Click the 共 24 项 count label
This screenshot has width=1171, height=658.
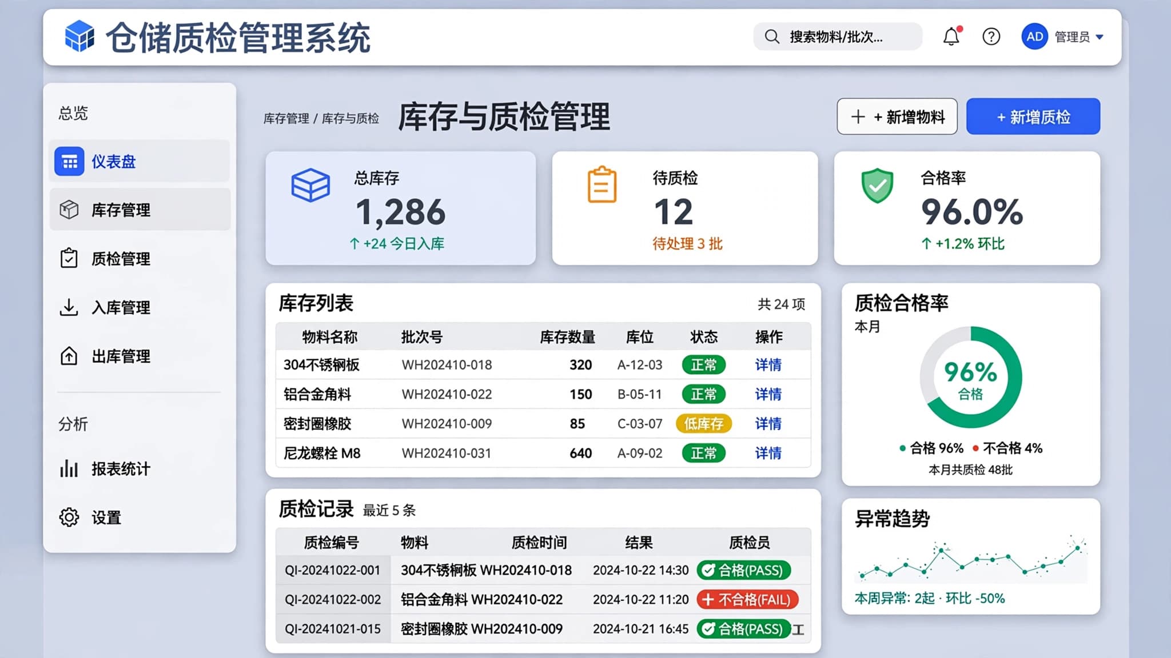coord(781,304)
